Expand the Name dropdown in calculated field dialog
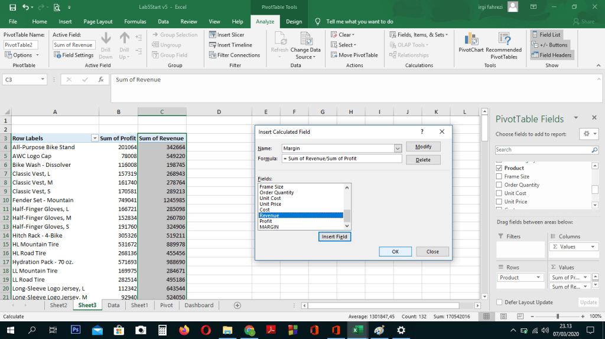 click(398, 149)
